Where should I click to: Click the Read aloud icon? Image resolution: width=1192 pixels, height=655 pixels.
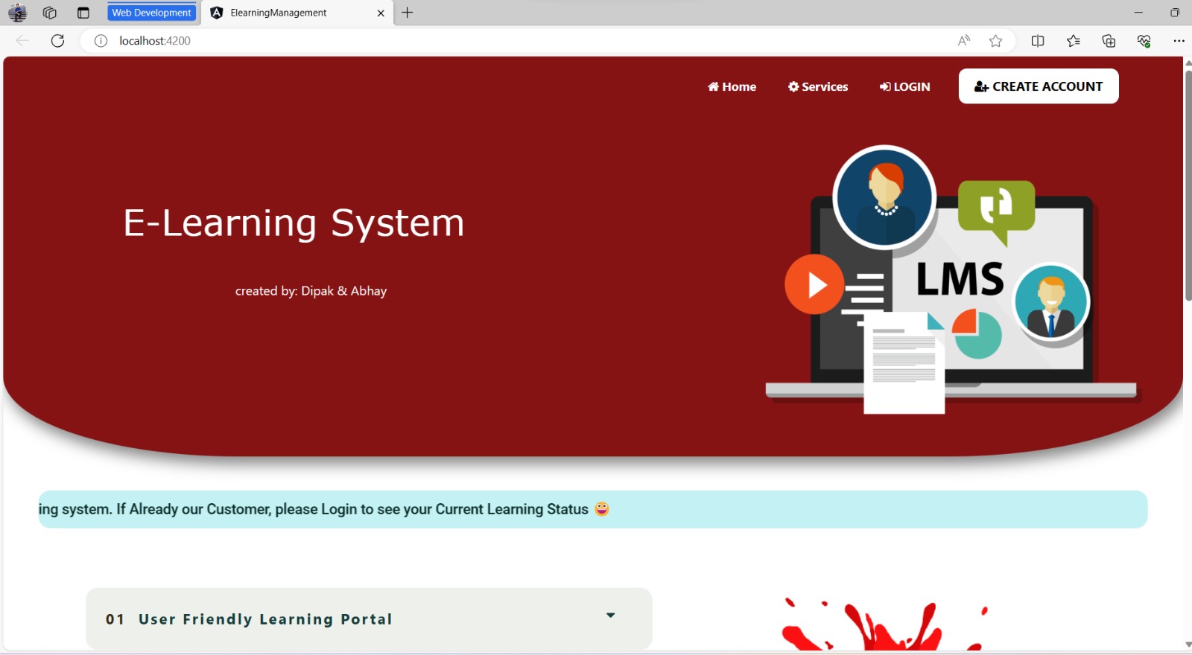pyautogui.click(x=963, y=41)
